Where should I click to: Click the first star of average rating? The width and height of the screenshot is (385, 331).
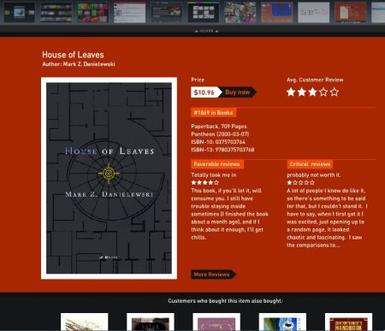coord(291,92)
